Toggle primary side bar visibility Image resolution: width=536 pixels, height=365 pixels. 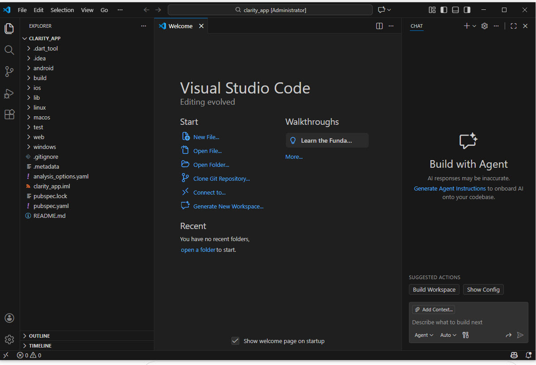[x=444, y=10]
